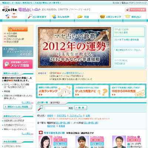Click もっと見る under お得キャンペーン

pyautogui.click(x=26, y=134)
